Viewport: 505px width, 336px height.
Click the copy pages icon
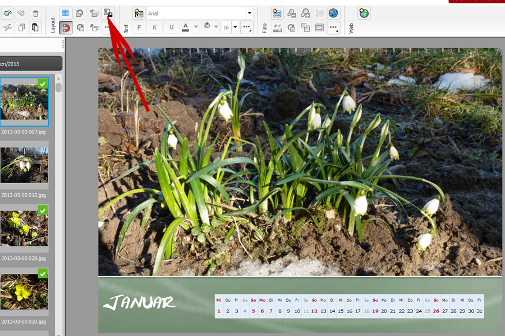[x=21, y=27]
